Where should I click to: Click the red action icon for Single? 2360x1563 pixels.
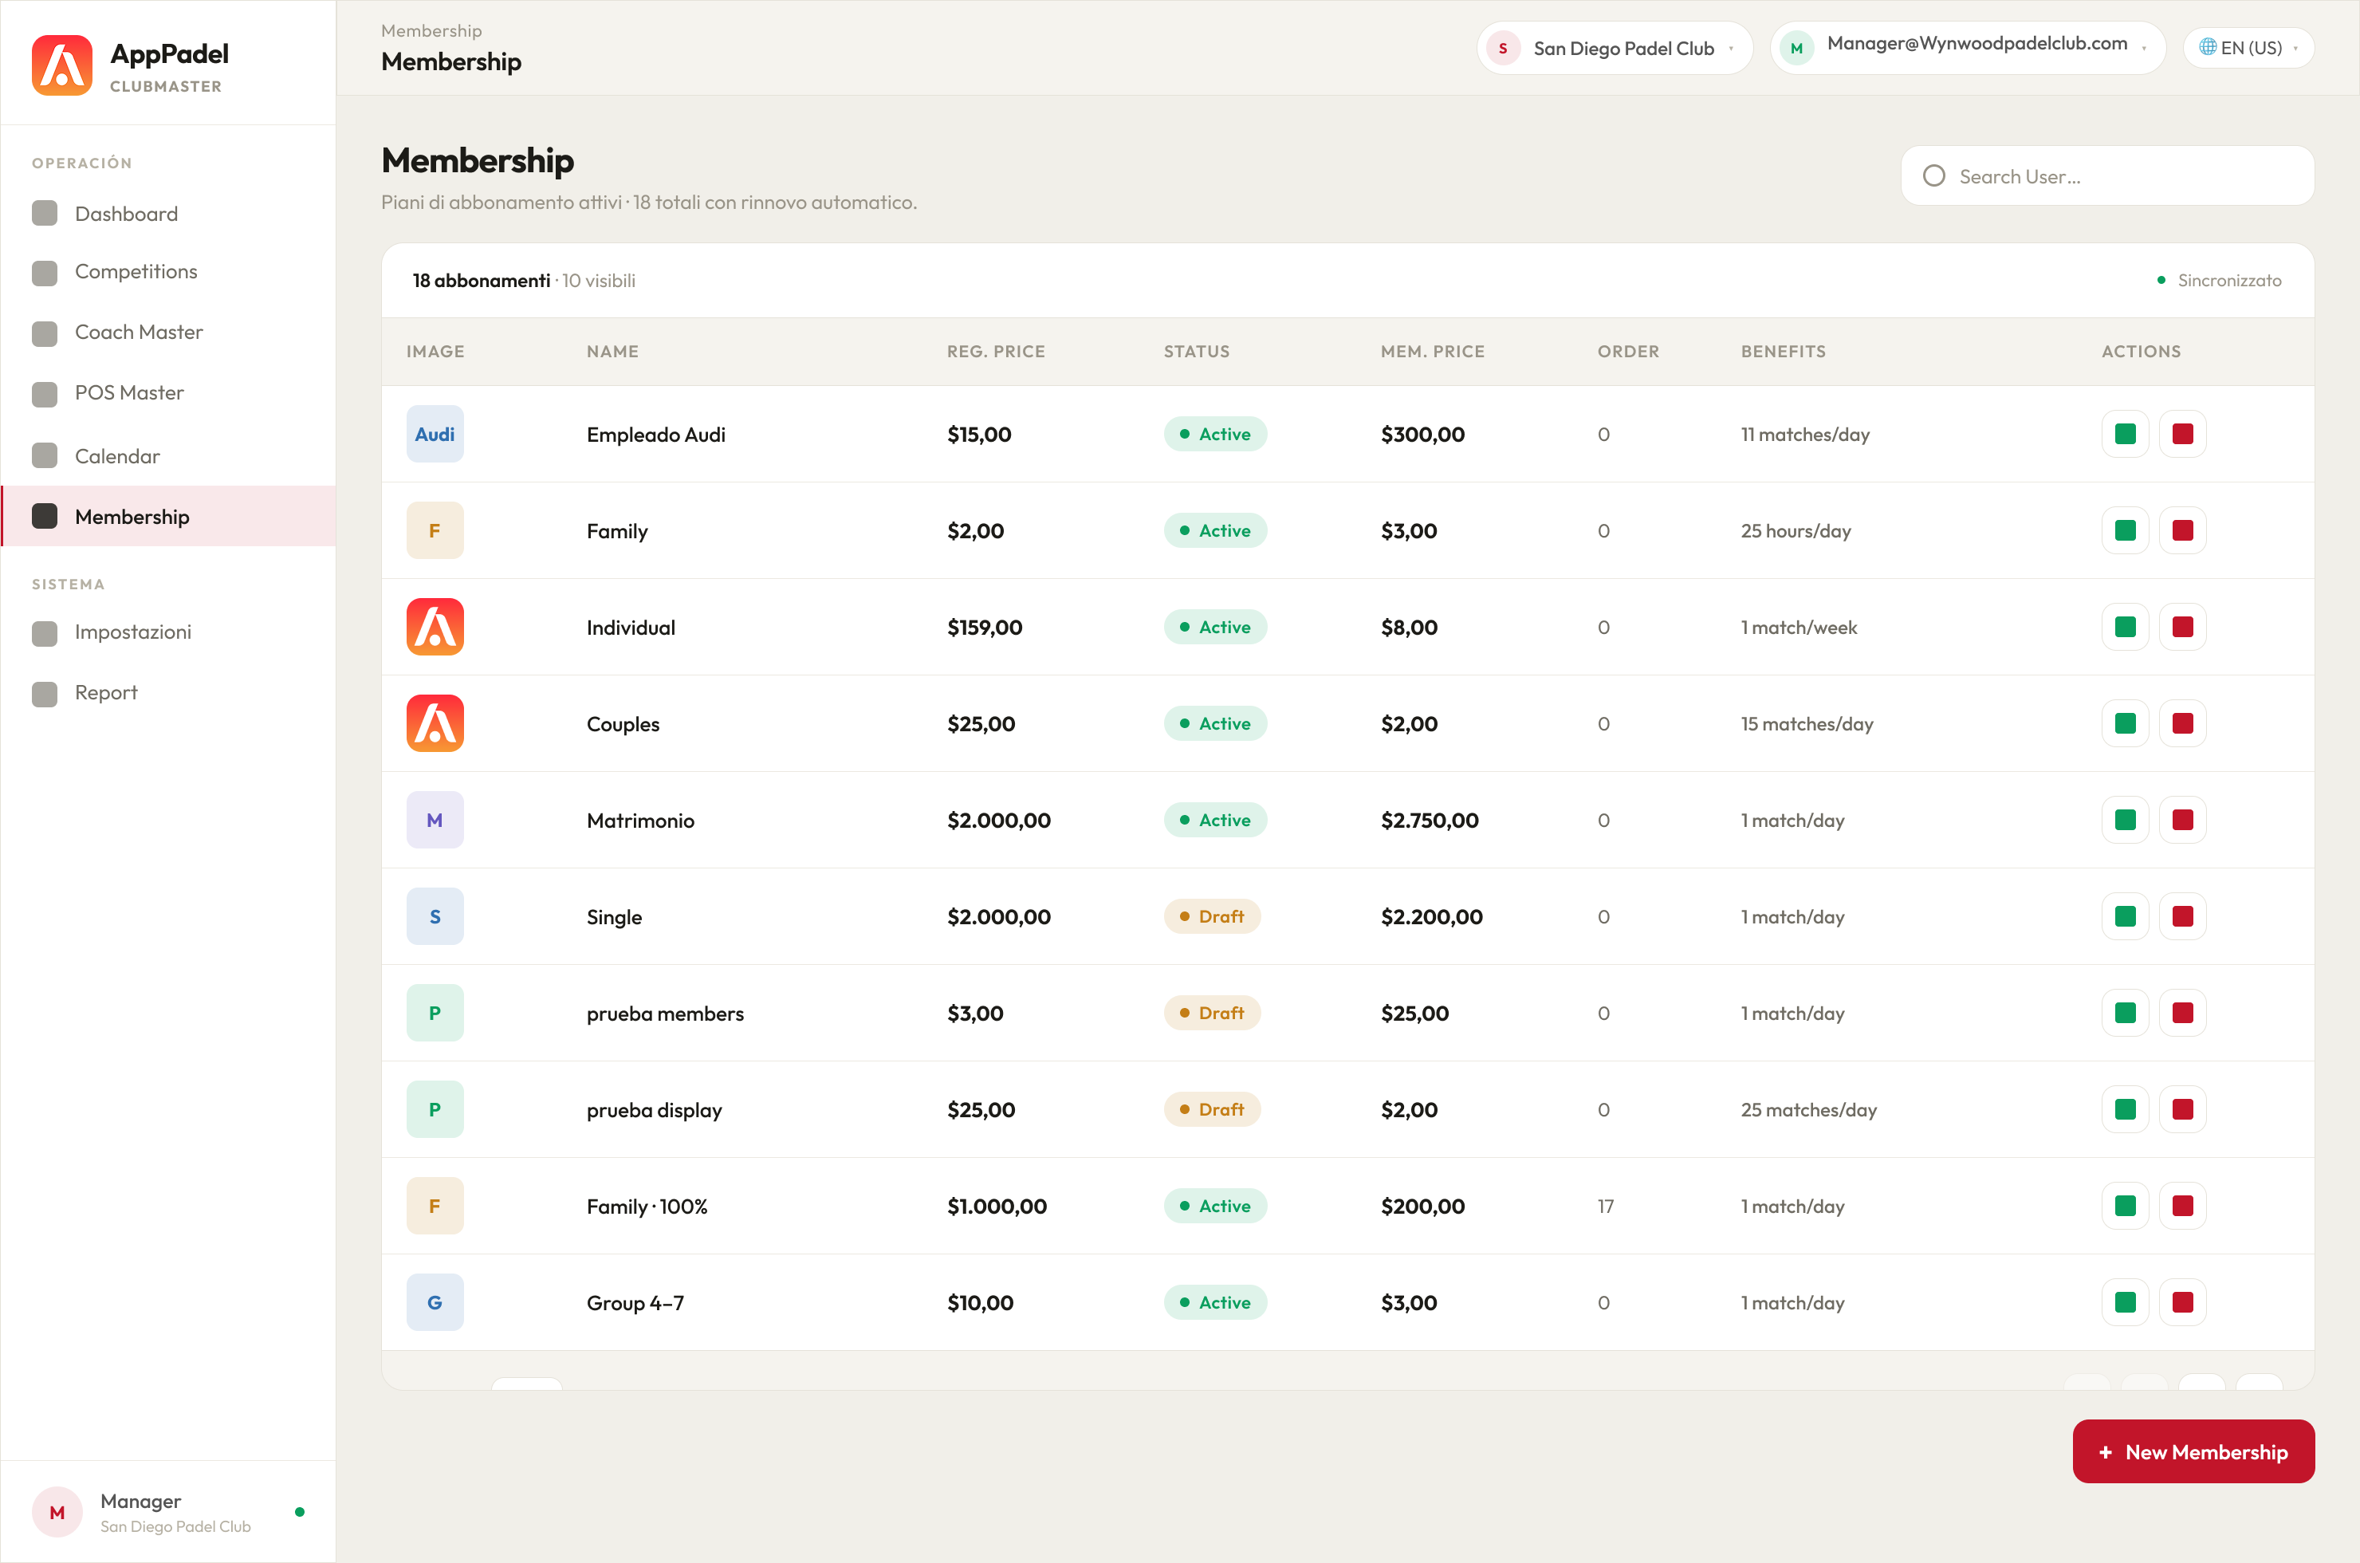click(x=2183, y=916)
